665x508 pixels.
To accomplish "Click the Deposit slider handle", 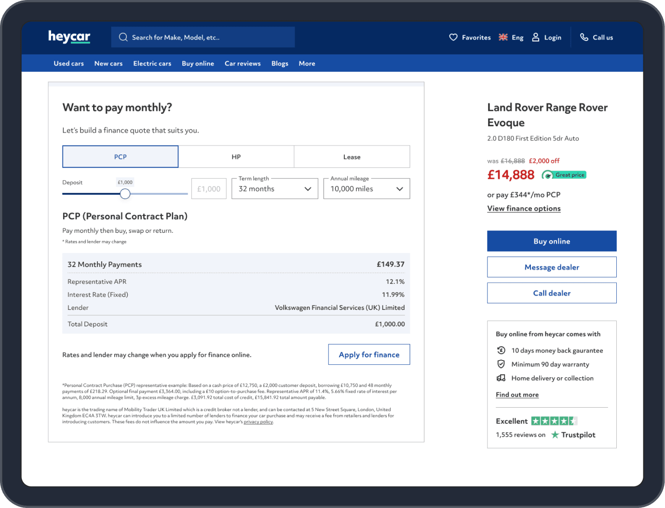I will tap(125, 194).
